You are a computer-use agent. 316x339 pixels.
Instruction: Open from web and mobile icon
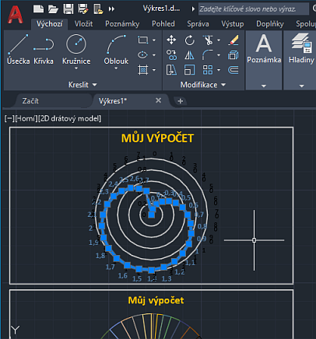click(x=98, y=9)
